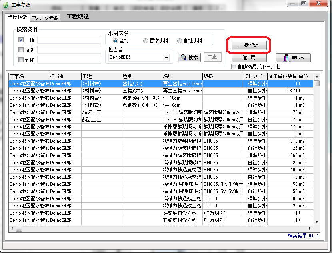Switch to the フォルダ参照 tab
Image resolution: width=332 pixels, height=253 pixels.
45,18
